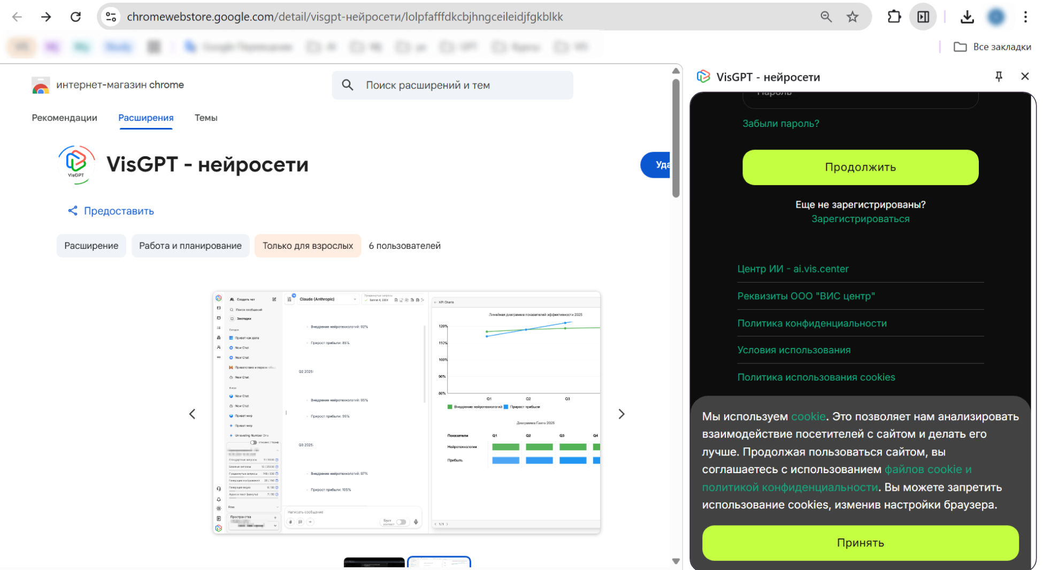The image size is (1043, 570).
Task: Open 'Реквизиты ООО "ВИС центр"' link
Action: [x=806, y=296]
